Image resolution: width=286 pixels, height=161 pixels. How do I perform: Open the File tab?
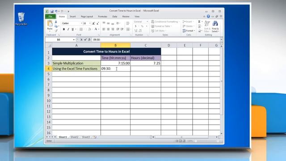(50, 17)
